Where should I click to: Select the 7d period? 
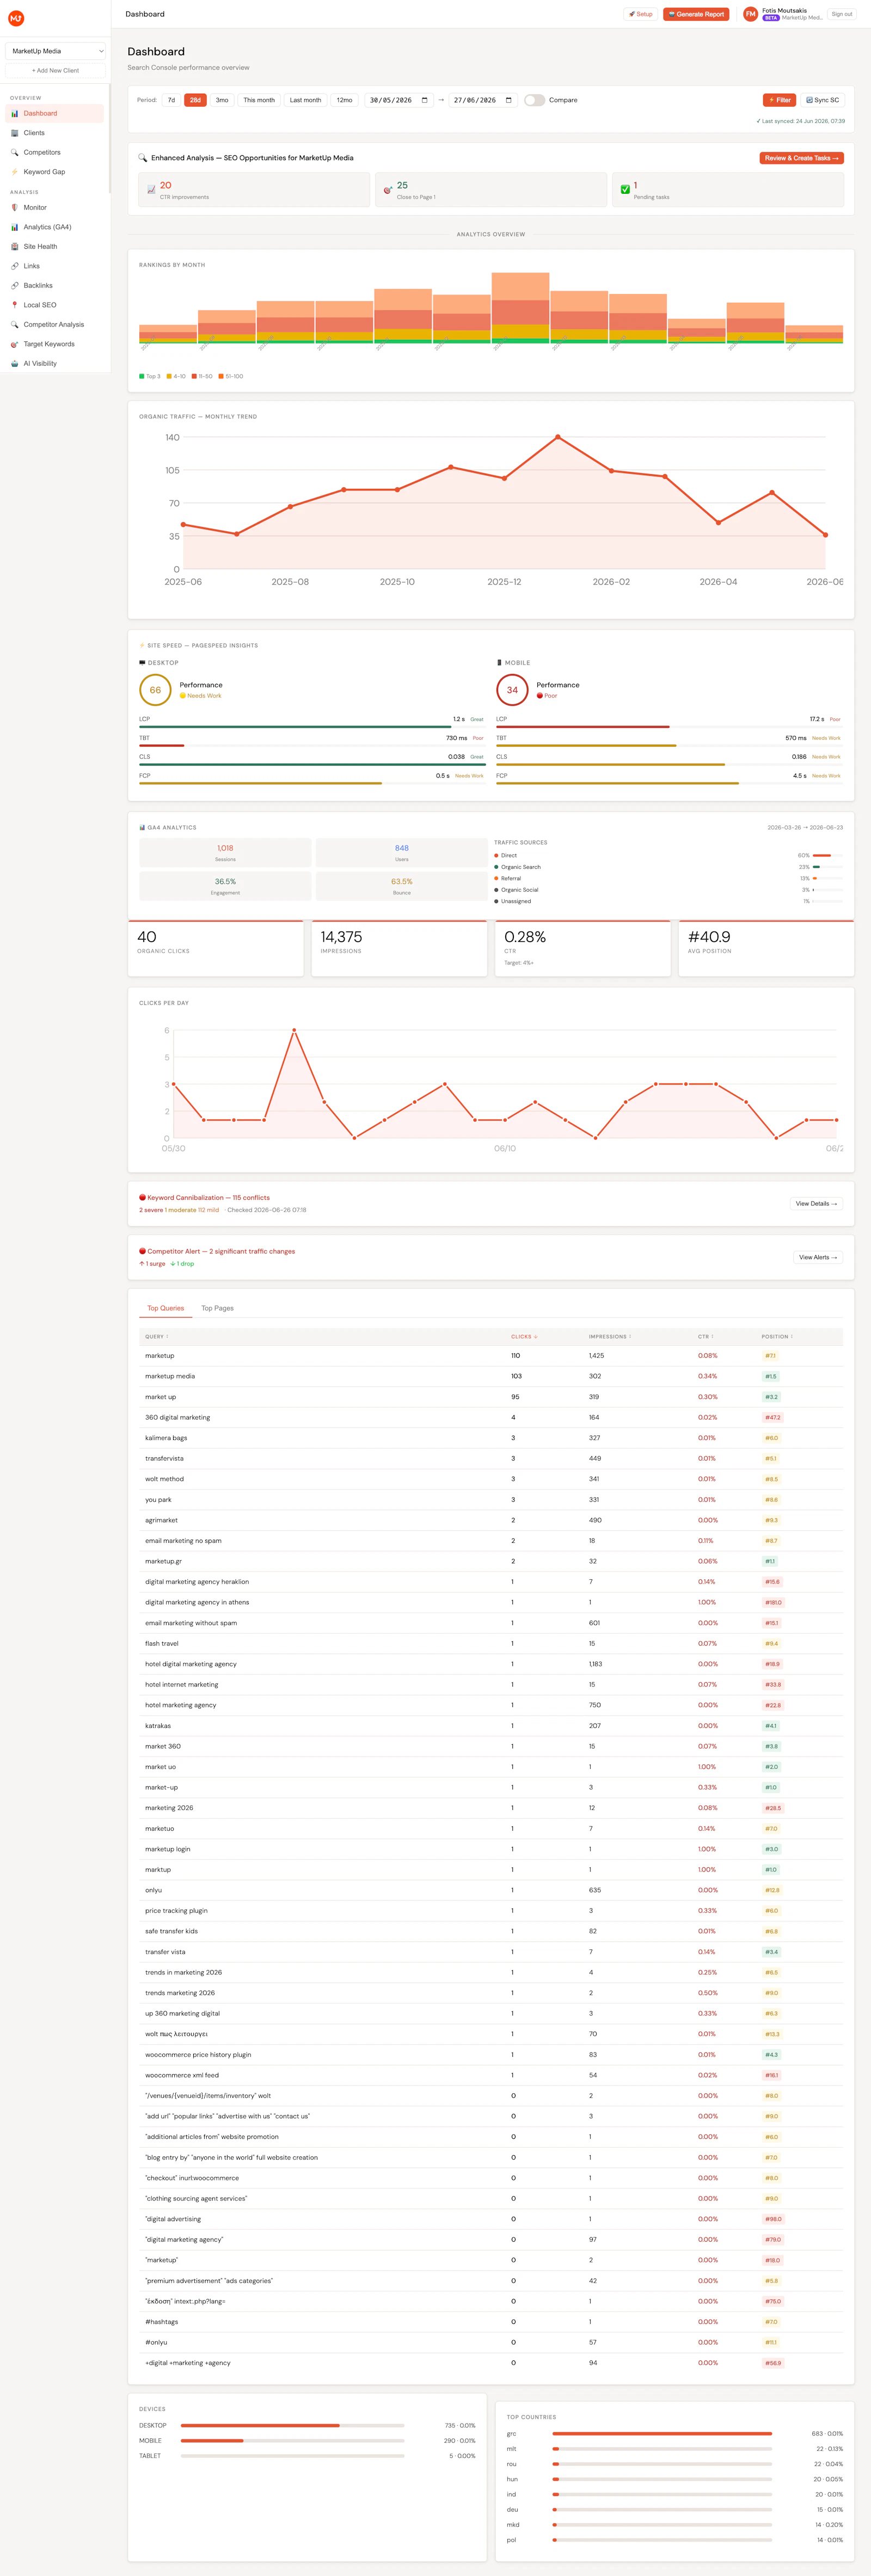[x=171, y=100]
